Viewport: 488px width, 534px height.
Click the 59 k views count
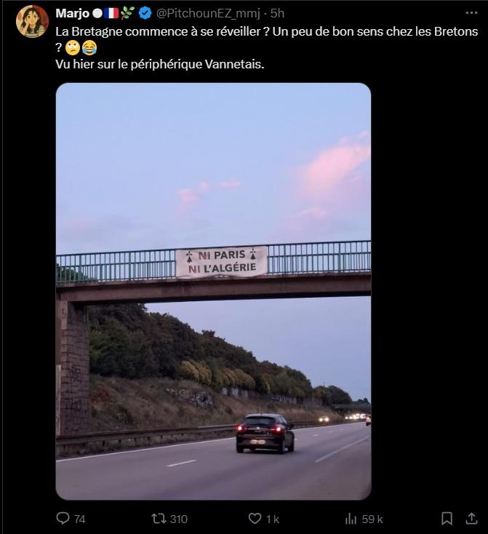pos(372,519)
